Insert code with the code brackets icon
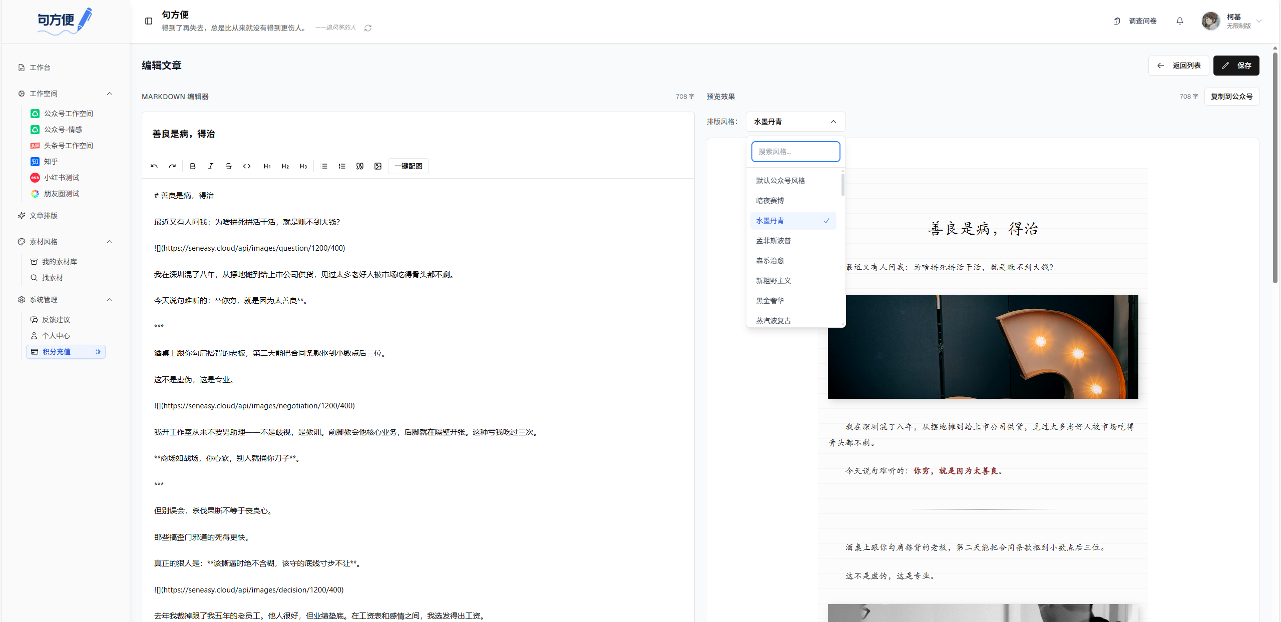This screenshot has height=622, width=1281. pos(246,166)
